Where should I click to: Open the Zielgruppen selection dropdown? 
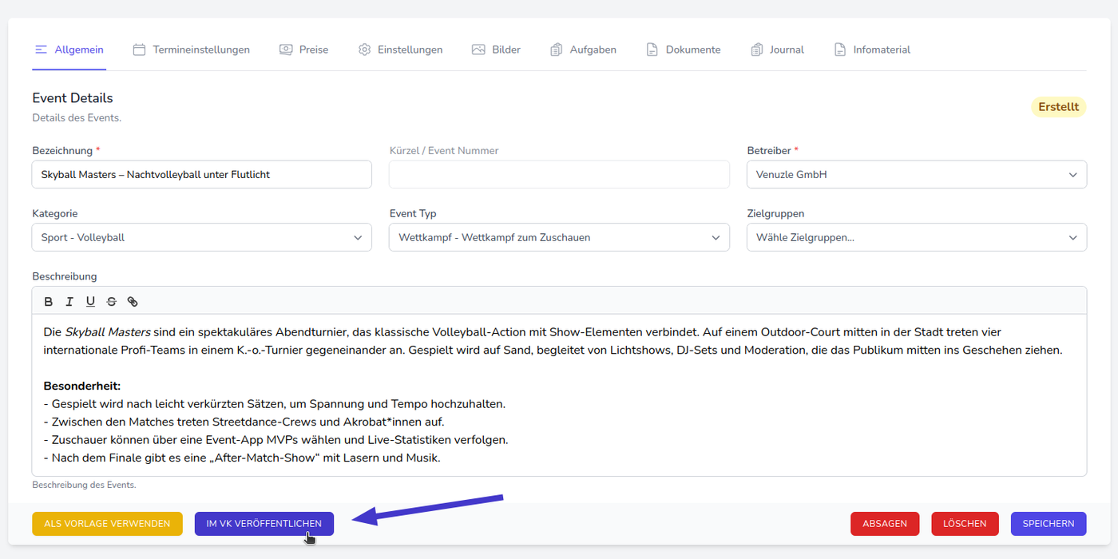tap(916, 237)
